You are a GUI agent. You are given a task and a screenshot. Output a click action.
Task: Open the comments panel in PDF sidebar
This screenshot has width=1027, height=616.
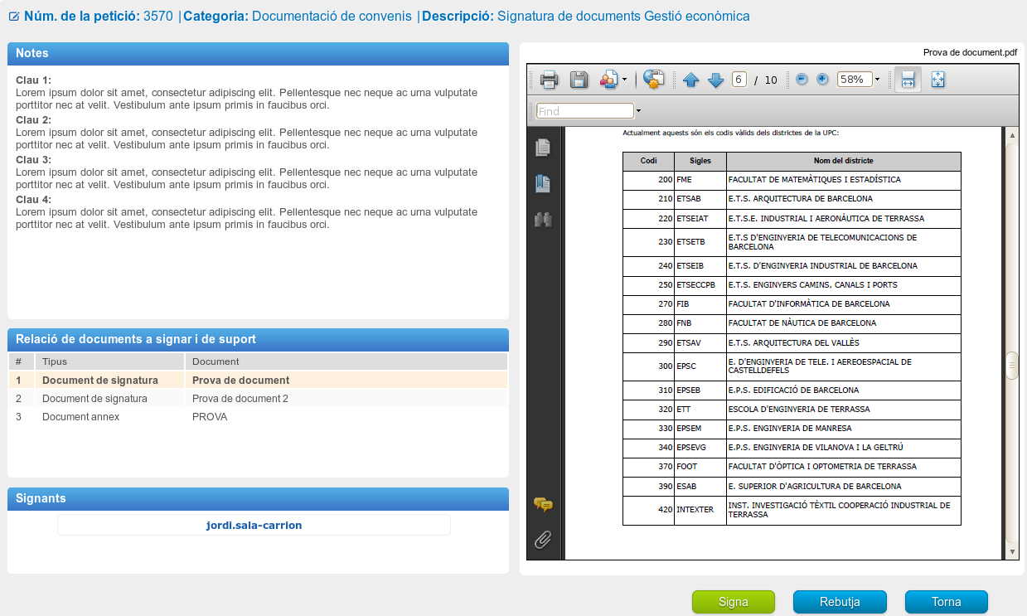543,504
